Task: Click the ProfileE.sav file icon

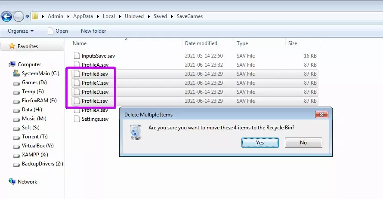Action: 77,101
